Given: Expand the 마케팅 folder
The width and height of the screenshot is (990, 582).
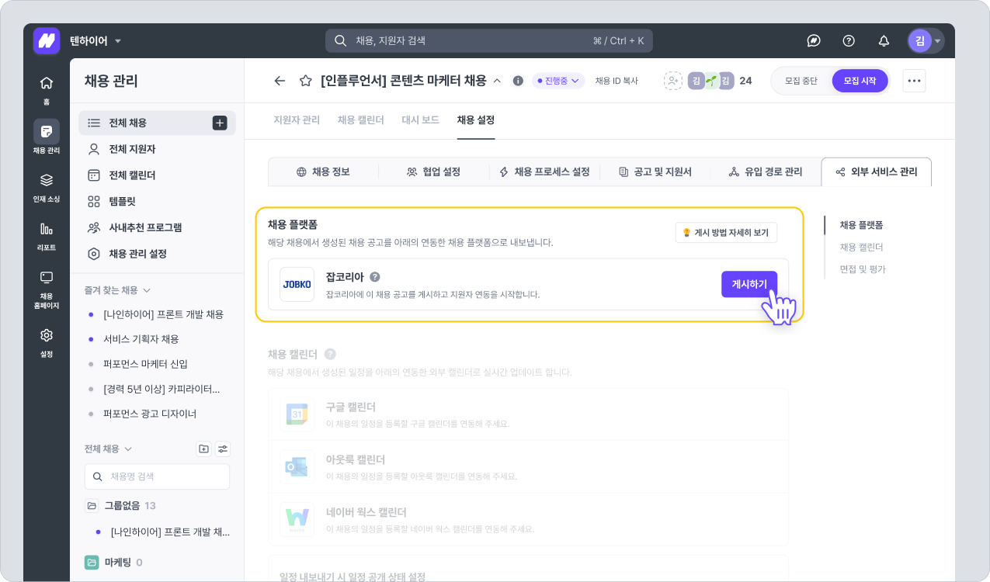Looking at the screenshot, I should point(113,562).
